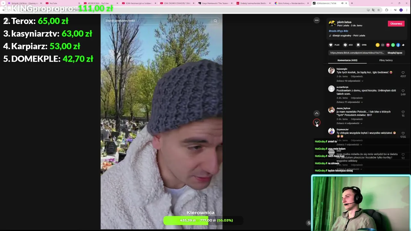Switch to 'Komentarze (433)' tab
411x231 pixels.
[x=347, y=60]
